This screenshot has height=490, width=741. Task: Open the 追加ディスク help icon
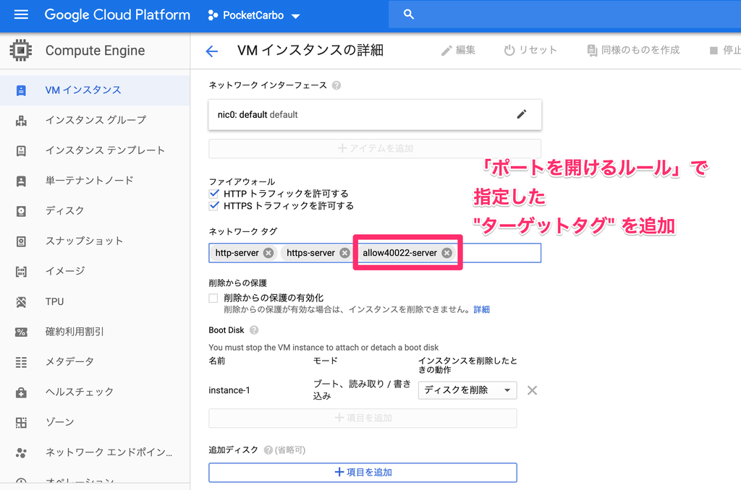coord(268,450)
